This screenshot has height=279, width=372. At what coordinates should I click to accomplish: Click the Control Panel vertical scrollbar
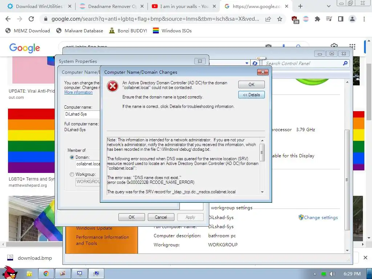click(x=347, y=179)
